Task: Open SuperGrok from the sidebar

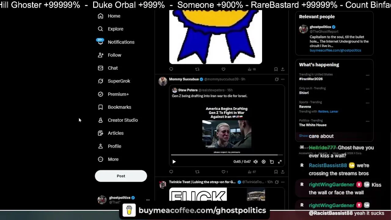Action: tap(114, 81)
